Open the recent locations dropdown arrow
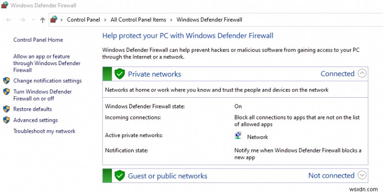 (33, 20)
